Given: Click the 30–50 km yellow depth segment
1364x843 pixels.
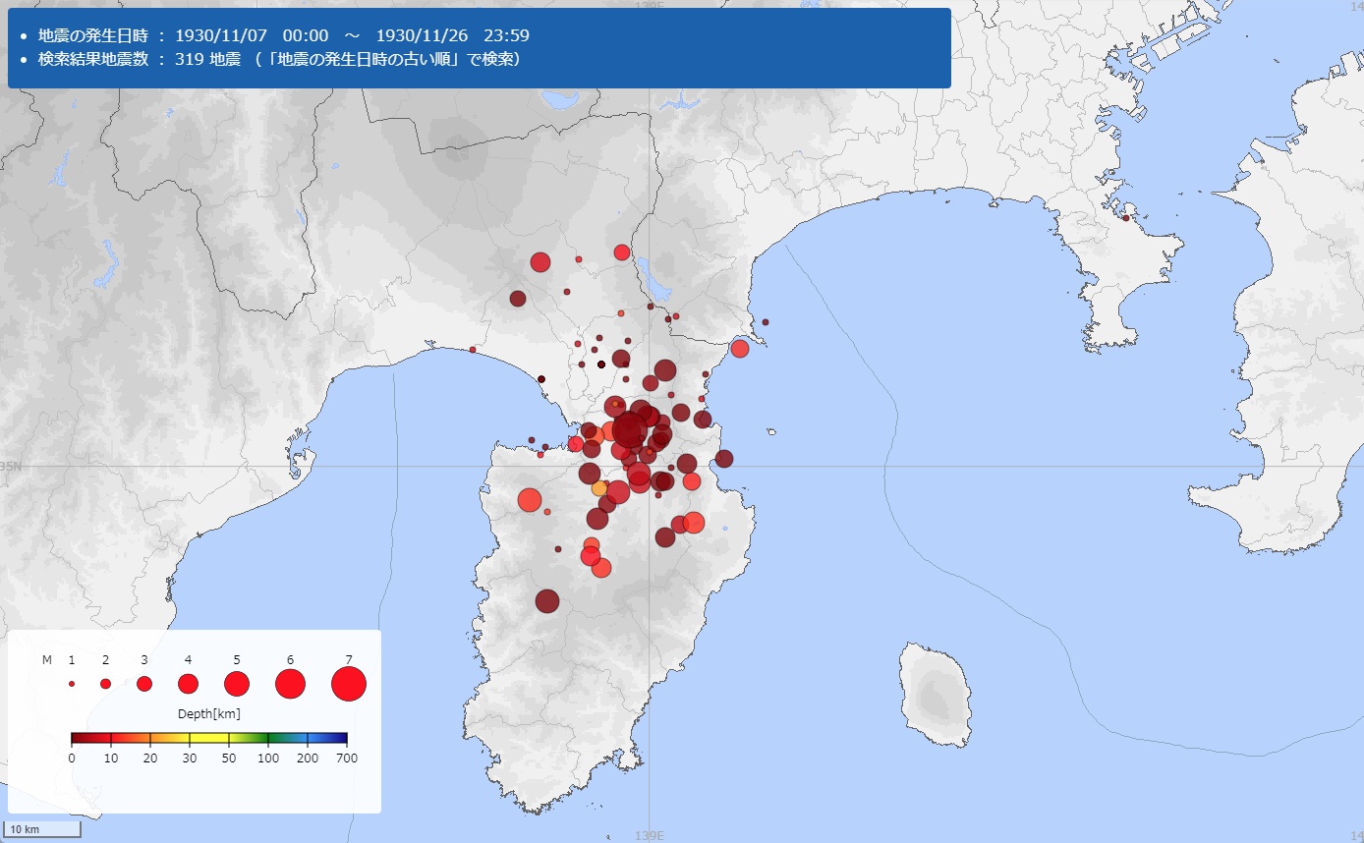Looking at the screenshot, I should pyautogui.click(x=209, y=738).
